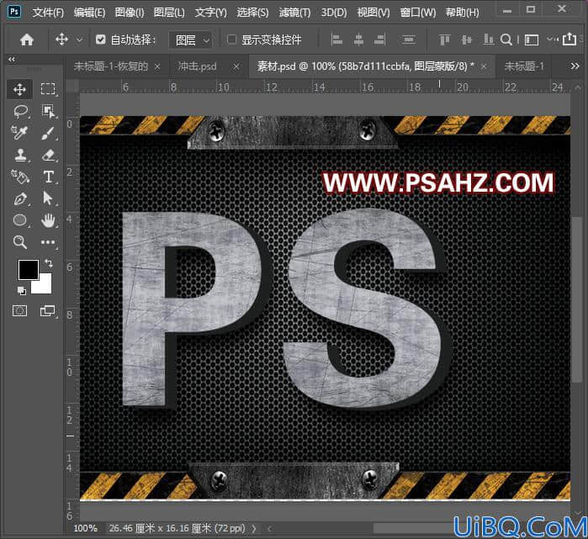This screenshot has width=588, height=539.
Task: Click the vertical scrollbar thumb
Action: pyautogui.click(x=577, y=299)
